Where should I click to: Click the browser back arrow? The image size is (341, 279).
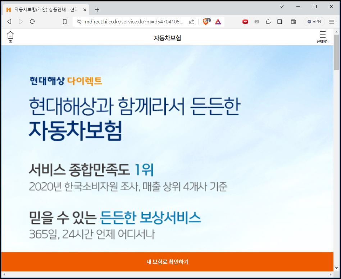(9, 22)
